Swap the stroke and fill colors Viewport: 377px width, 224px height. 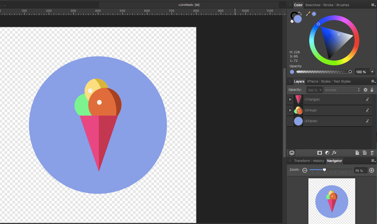coord(300,13)
